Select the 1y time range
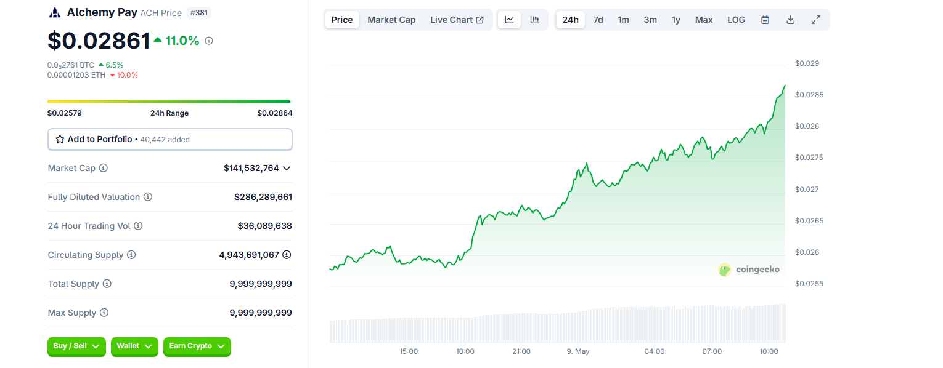943x368 pixels. [x=676, y=20]
